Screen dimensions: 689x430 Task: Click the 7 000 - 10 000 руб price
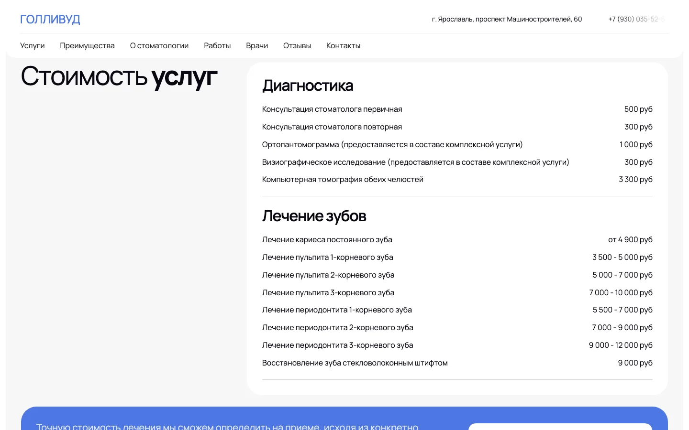621,293
